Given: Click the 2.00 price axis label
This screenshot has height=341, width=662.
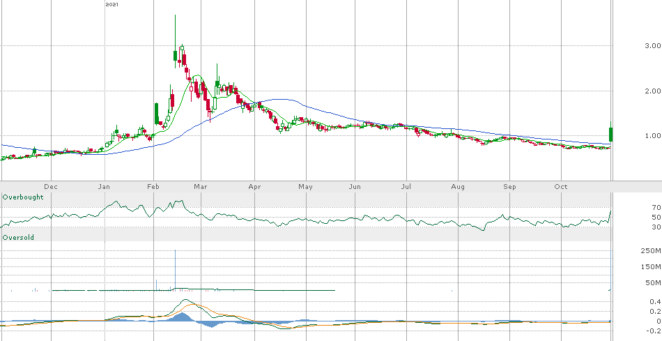Looking at the screenshot, I should coord(652,91).
